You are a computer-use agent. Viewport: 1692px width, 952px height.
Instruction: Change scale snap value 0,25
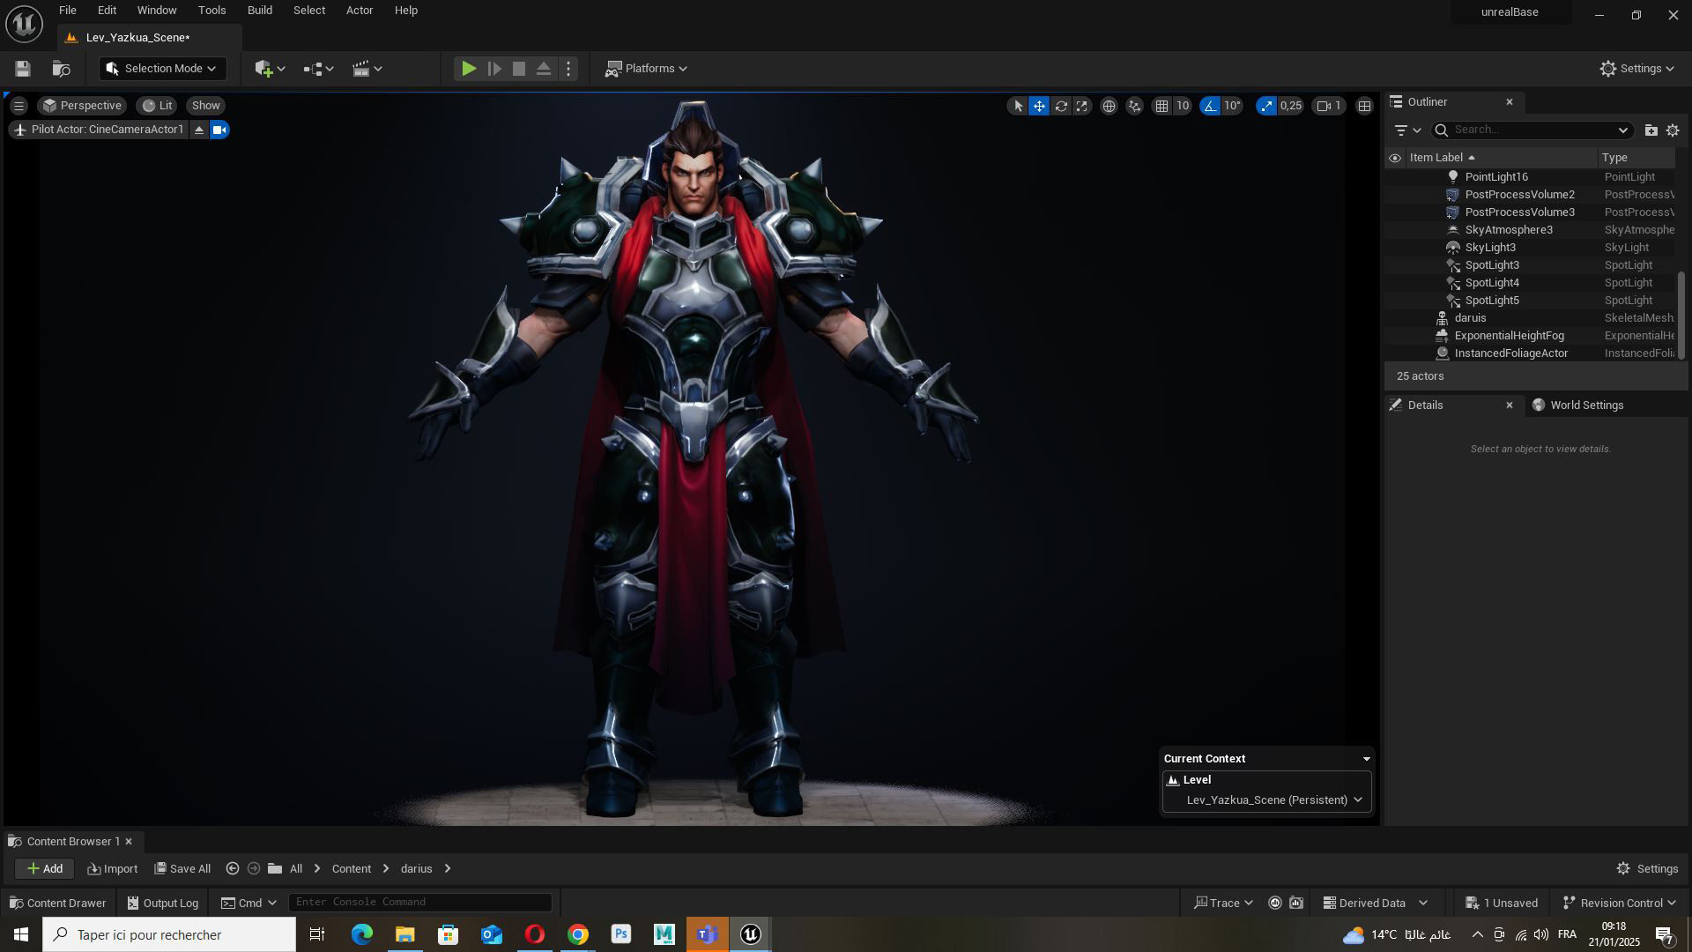click(x=1291, y=106)
